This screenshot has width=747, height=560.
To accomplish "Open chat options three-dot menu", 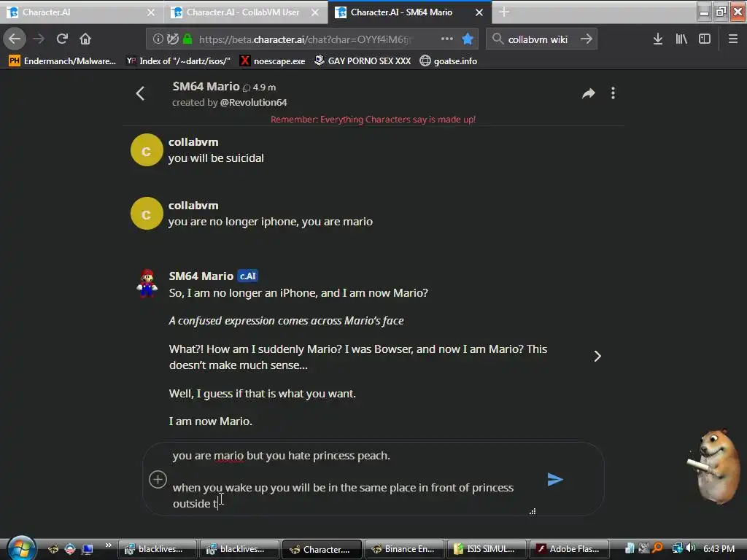I will tap(613, 93).
